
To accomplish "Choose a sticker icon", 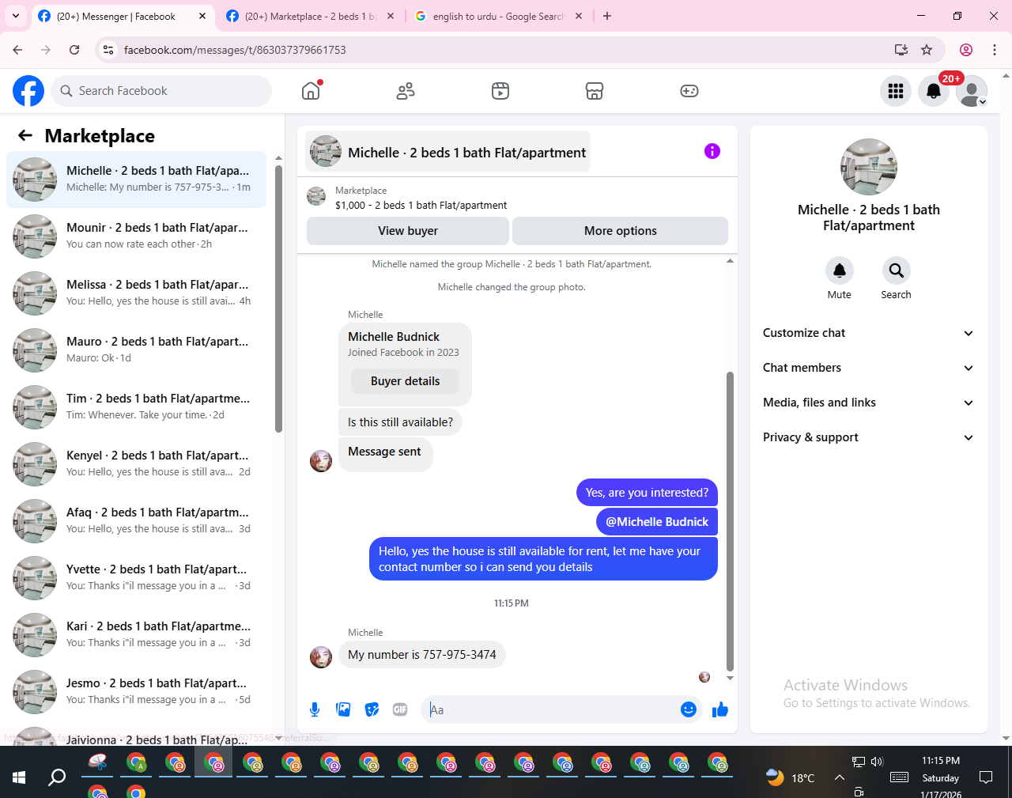I will [372, 709].
